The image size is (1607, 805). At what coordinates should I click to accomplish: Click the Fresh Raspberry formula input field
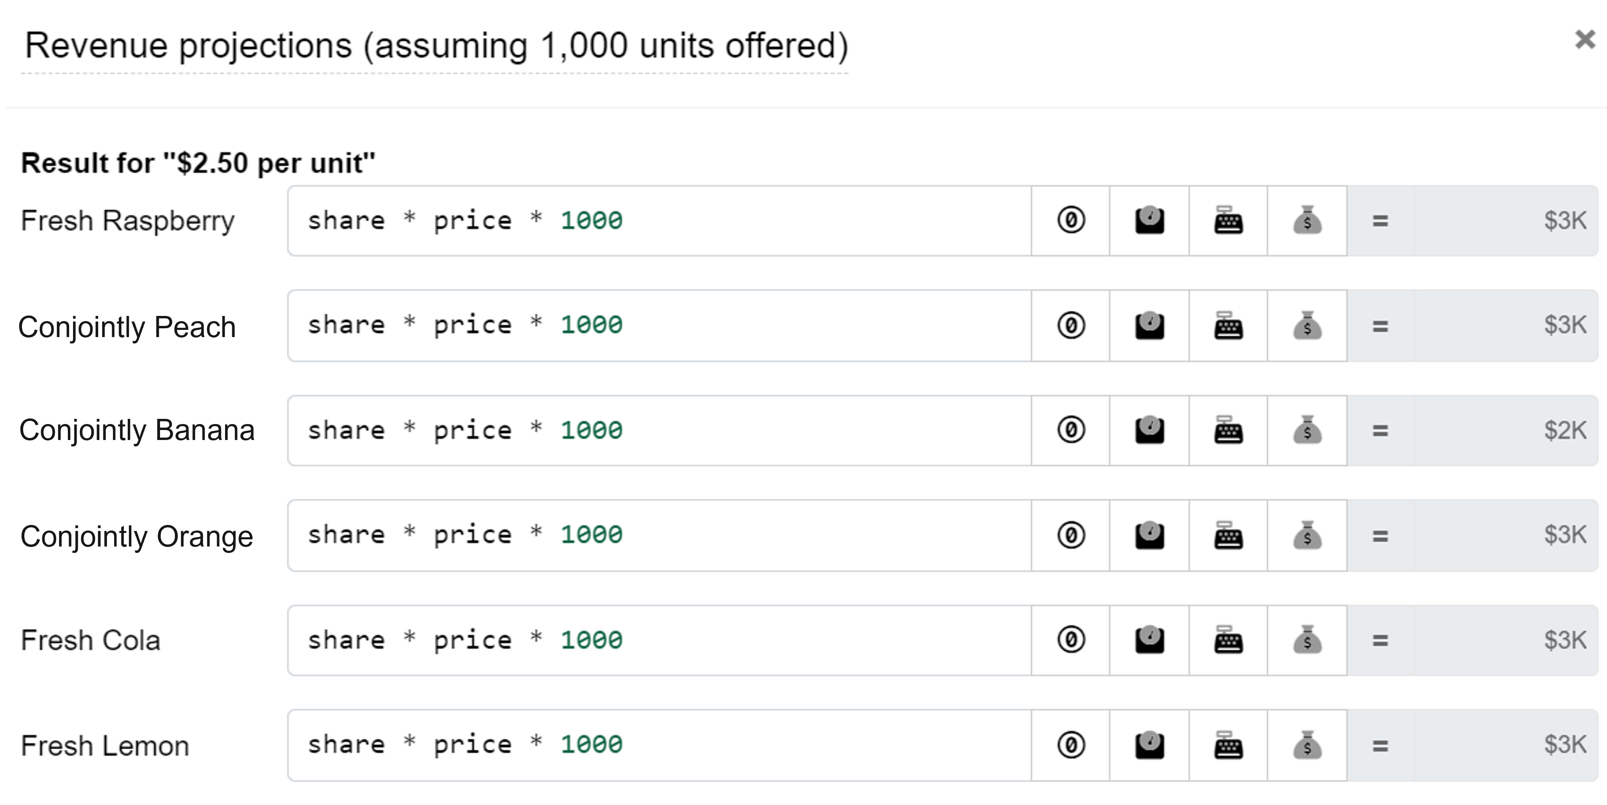click(x=659, y=221)
